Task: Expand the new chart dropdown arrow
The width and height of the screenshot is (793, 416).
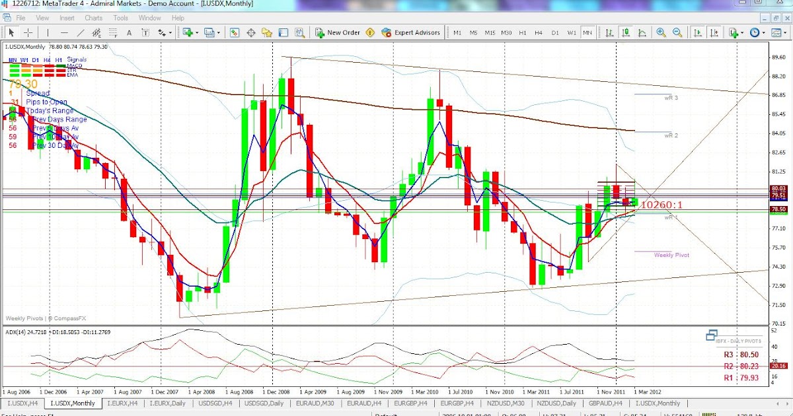Action: tap(197, 32)
